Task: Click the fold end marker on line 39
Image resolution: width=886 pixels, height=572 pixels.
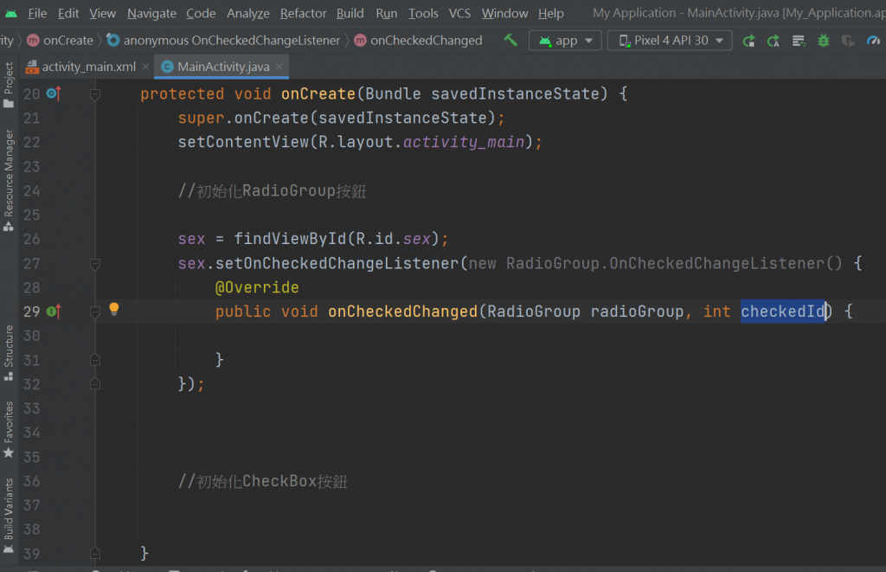Action: (x=95, y=553)
